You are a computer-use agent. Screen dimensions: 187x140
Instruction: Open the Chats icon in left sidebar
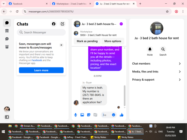pos(7,23)
